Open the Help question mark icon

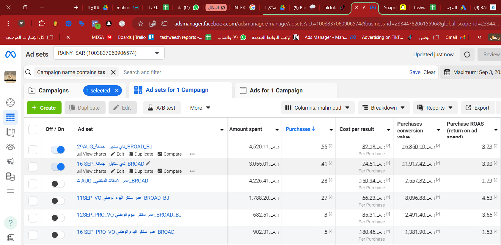(10, 223)
